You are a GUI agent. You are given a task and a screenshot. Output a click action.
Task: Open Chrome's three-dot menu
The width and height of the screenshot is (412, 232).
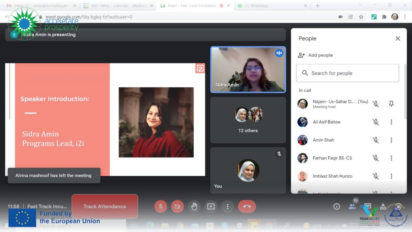point(405,16)
